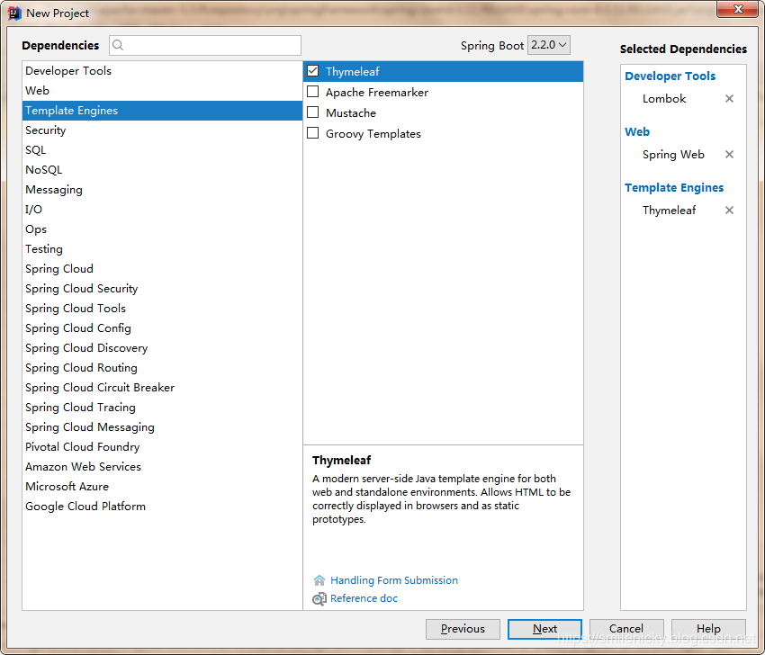This screenshot has height=655, width=765.
Task: Enable the Apache Freemarker checkbox
Action: (312, 92)
